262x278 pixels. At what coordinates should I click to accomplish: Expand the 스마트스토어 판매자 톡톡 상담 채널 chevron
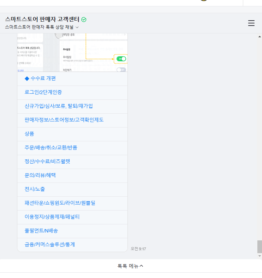(x=77, y=27)
